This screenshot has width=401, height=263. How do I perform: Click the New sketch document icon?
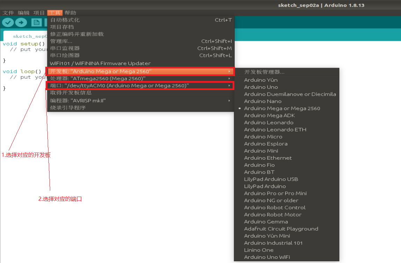[36, 22]
